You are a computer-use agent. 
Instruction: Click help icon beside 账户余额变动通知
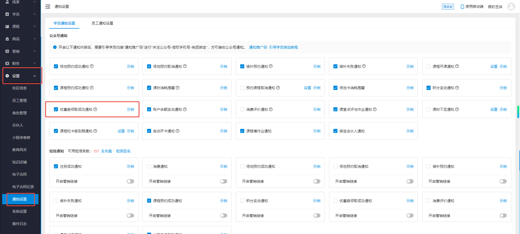tap(185, 109)
